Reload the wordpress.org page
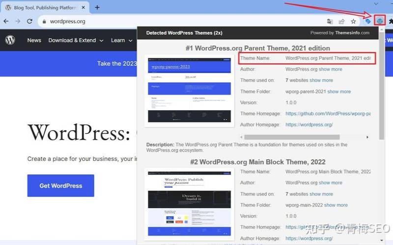This screenshot has width=393, height=245. (x=29, y=21)
